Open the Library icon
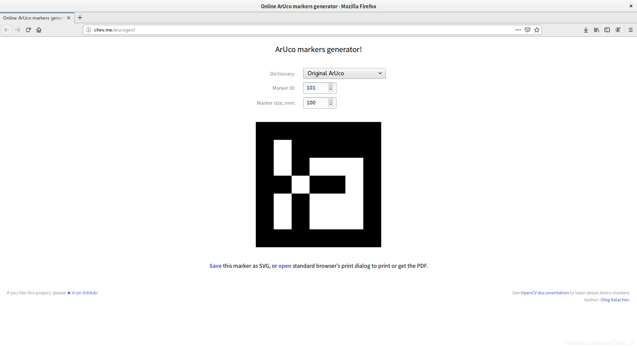 597,30
